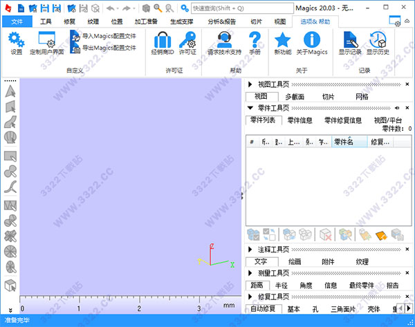This screenshot has height=327, width=415.
Task: Open 定制用户界面 customization button
Action: click(47, 44)
